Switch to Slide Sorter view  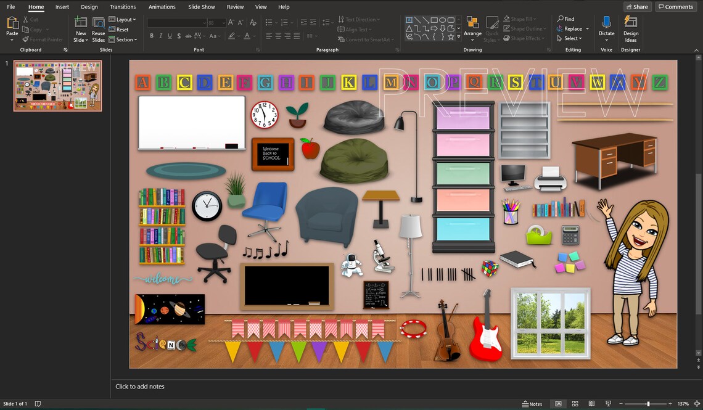(574, 404)
